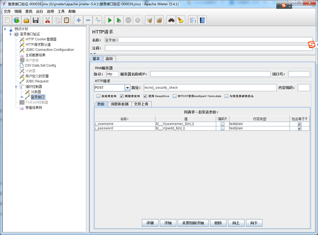The height and width of the screenshot is (235, 318).
Task: Select HTTP Cookie 管理器 in tree
Action: coord(41,39)
